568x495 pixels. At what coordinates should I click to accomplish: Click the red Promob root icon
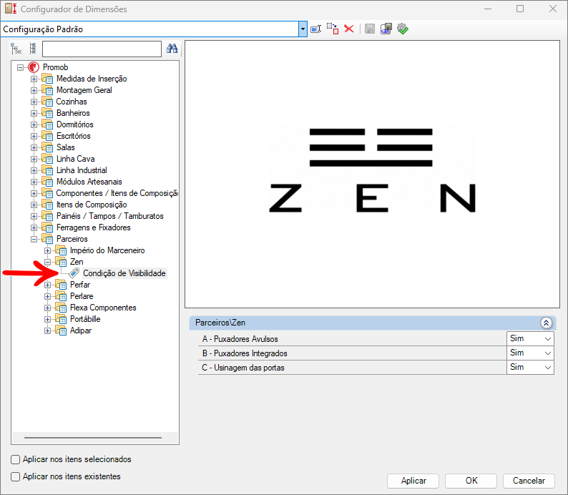pos(34,67)
